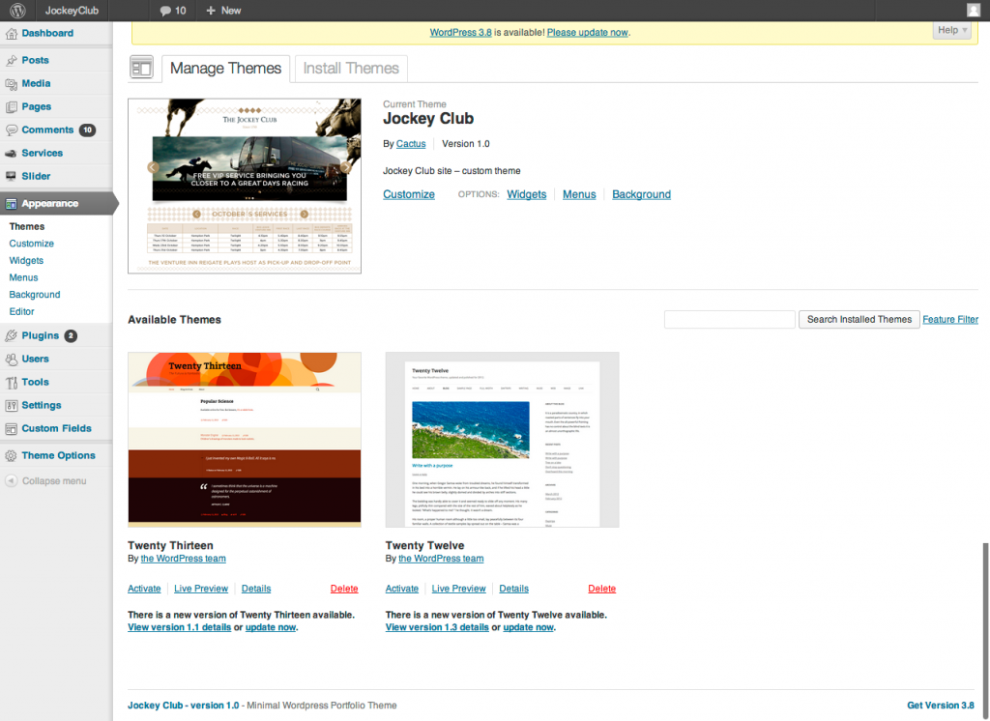This screenshot has height=721, width=990.
Task: Focus the theme search input field
Action: click(x=729, y=320)
